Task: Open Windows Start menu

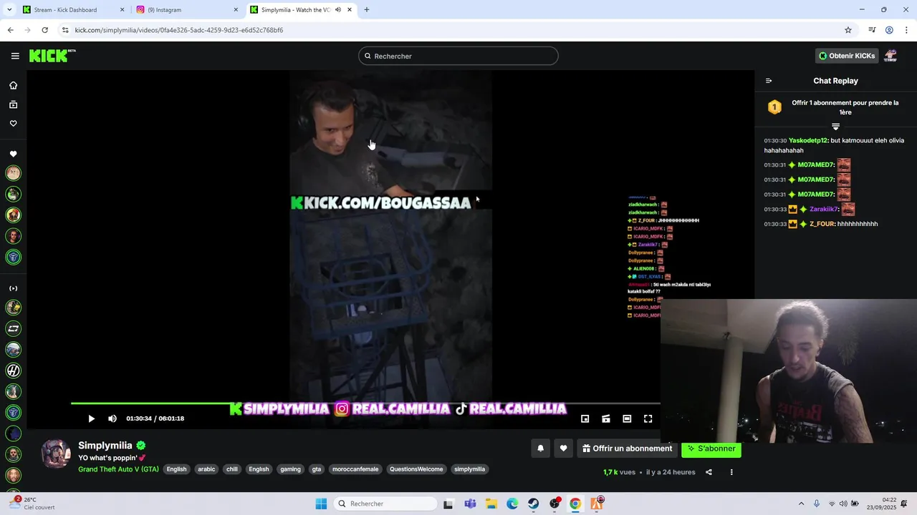Action: pyautogui.click(x=321, y=504)
